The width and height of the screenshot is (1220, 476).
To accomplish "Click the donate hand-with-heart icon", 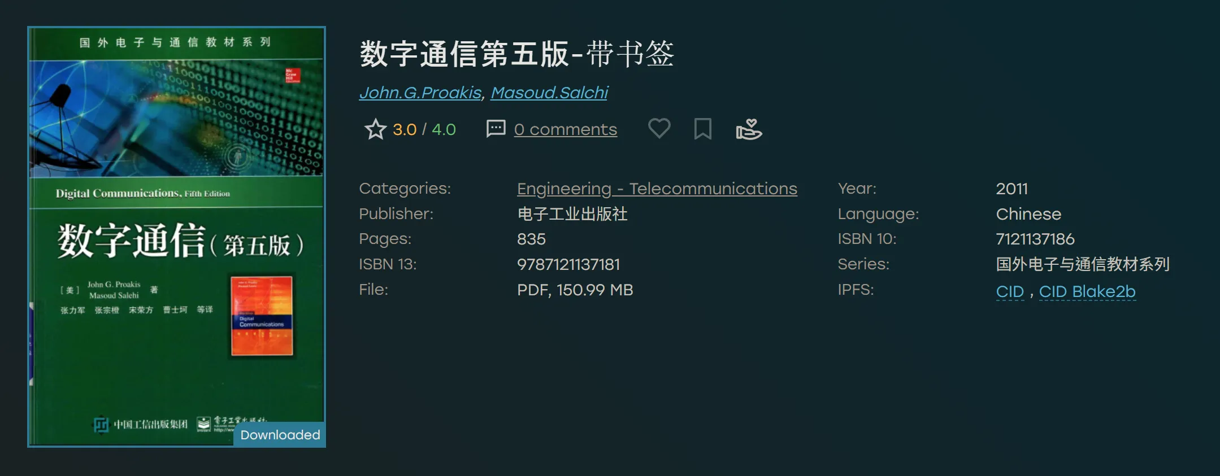I will [748, 129].
